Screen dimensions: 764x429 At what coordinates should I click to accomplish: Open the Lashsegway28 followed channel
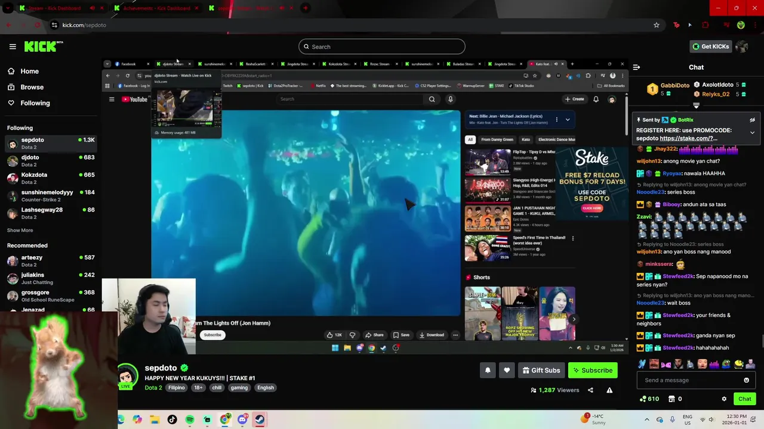[51, 213]
